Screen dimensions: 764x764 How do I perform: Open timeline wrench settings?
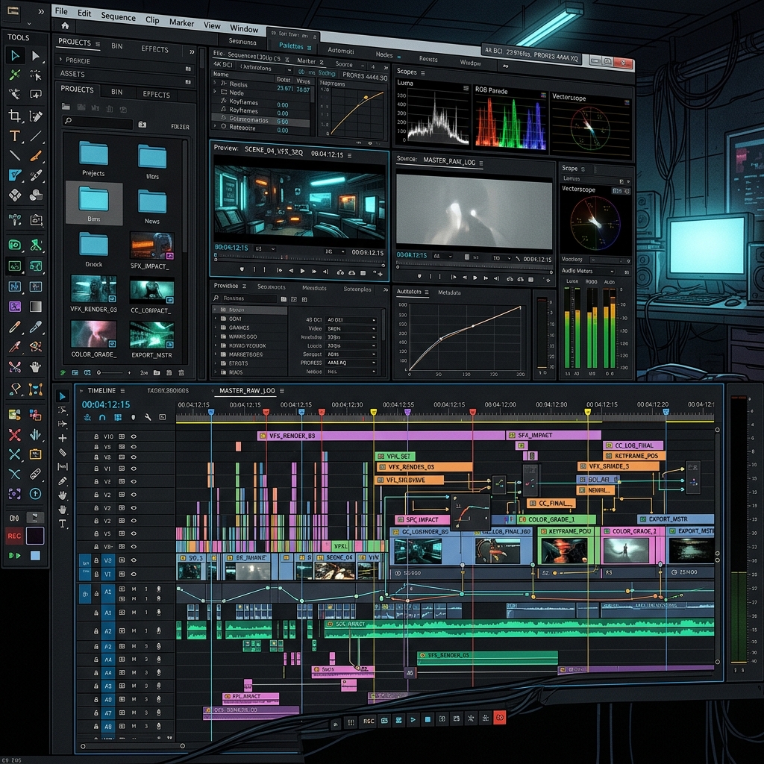148,417
